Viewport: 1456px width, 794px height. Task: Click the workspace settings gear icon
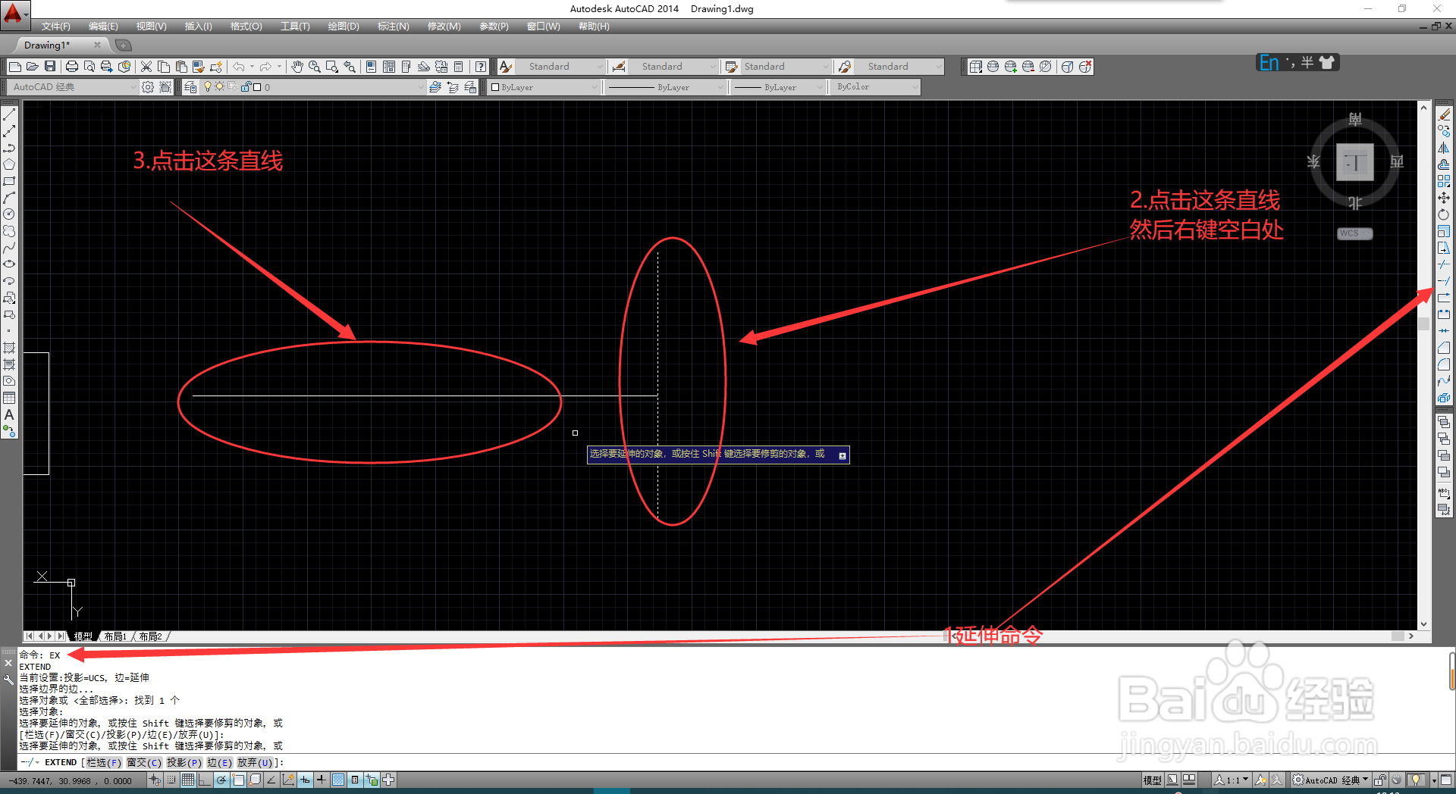tap(148, 87)
